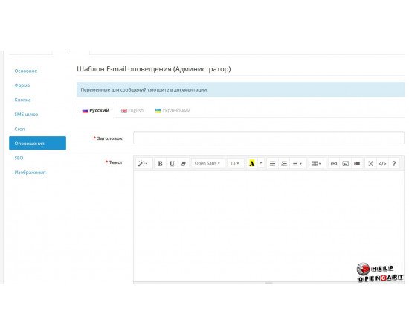Viewport: 409px width, 335px height.
Task: Open the Кнопка settings section
Action: click(x=23, y=100)
